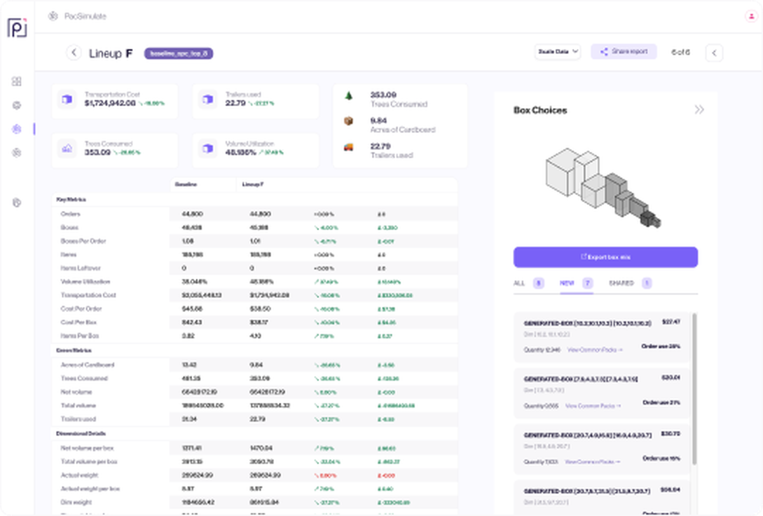
Task: Click the Items Leftover row label
Action: [x=81, y=268]
